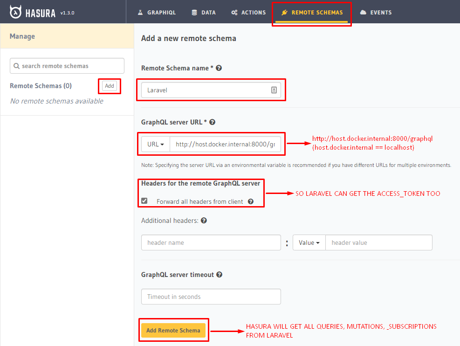Screen dimensions: 460x346
Task: Click the autofill icon in name field
Action: point(274,90)
